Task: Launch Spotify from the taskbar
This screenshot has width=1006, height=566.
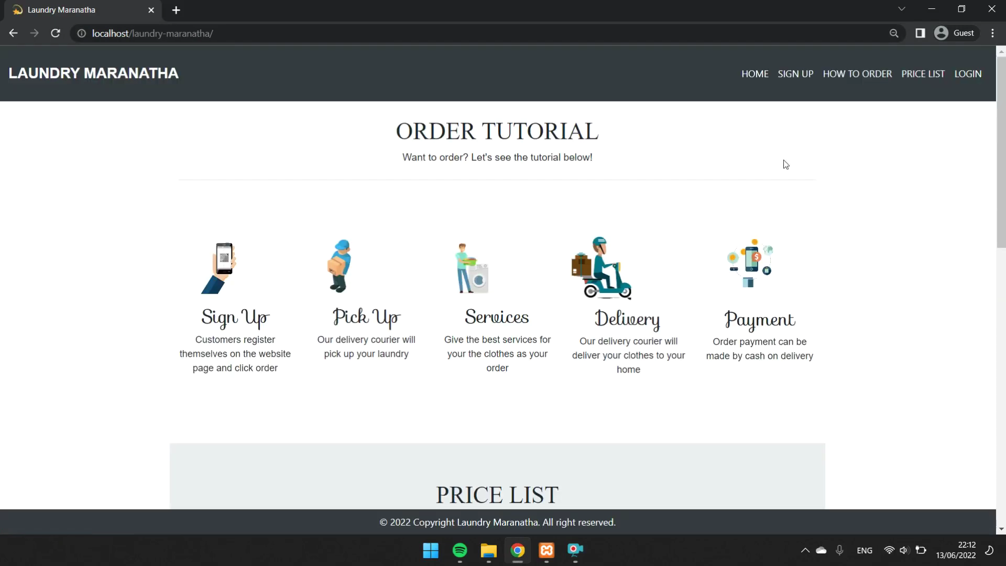Action: (x=459, y=550)
